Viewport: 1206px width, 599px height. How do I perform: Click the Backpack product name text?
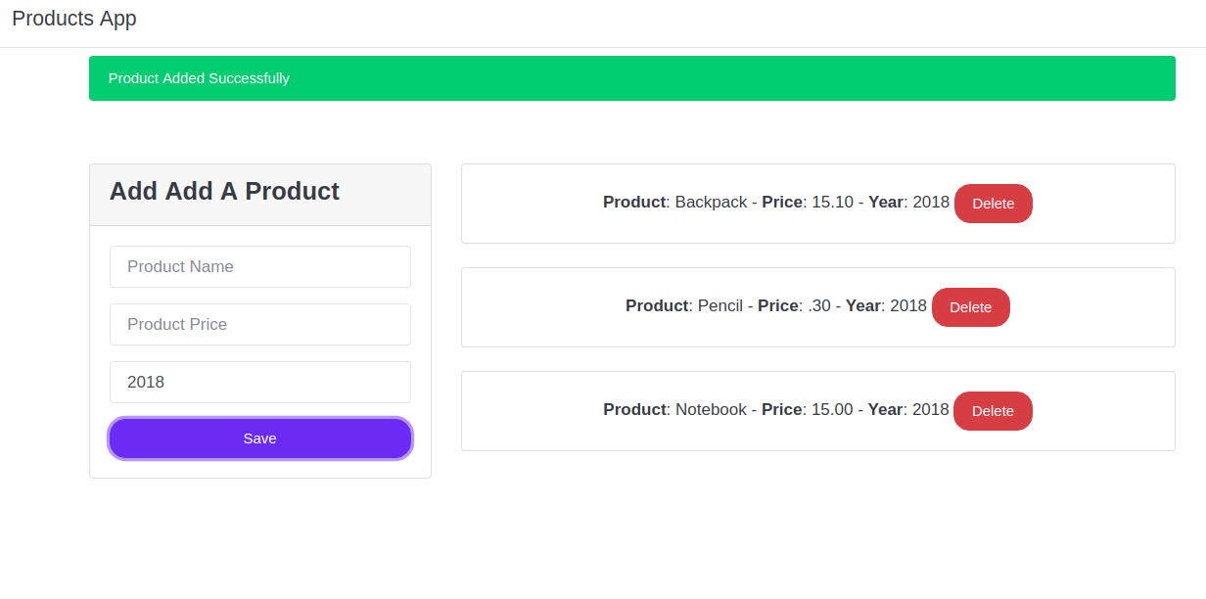pos(711,203)
